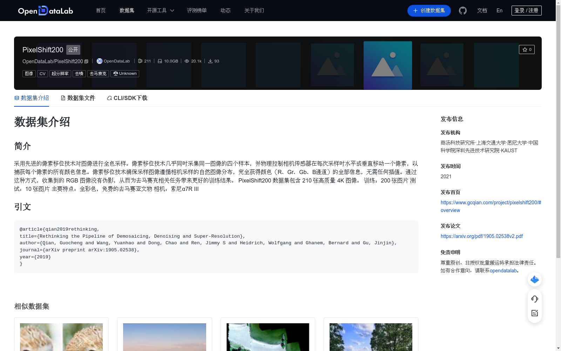Click the 发布时间 value 2021
This screenshot has height=351, width=561.
point(446,177)
